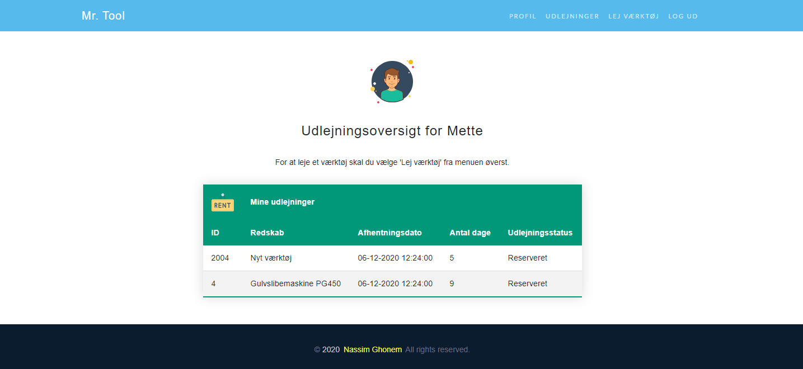Screen dimensions: 803x369
Task: Open the Profil menu item
Action: coord(523,16)
